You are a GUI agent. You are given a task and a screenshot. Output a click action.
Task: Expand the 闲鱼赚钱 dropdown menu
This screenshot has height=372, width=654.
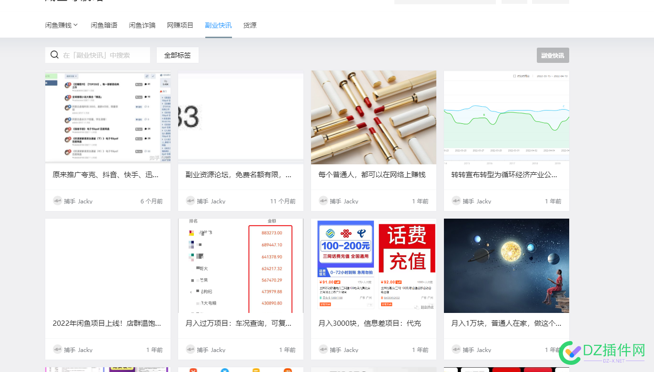[x=61, y=25]
